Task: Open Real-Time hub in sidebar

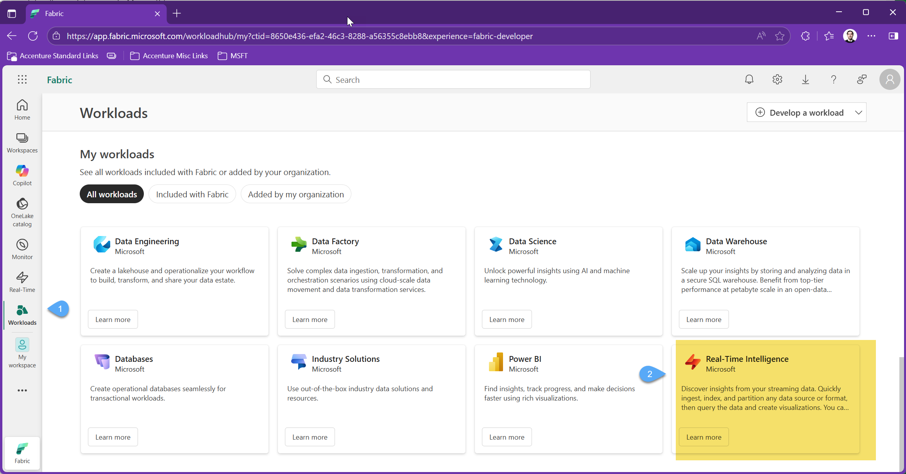Action: click(x=22, y=282)
